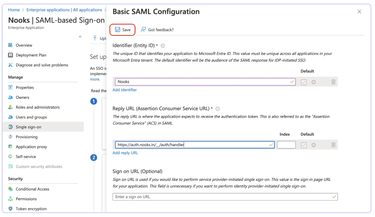Open Conditional Access under Security

point(32,189)
